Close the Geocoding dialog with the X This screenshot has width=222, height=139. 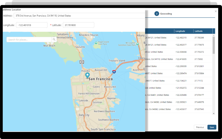click(216, 11)
